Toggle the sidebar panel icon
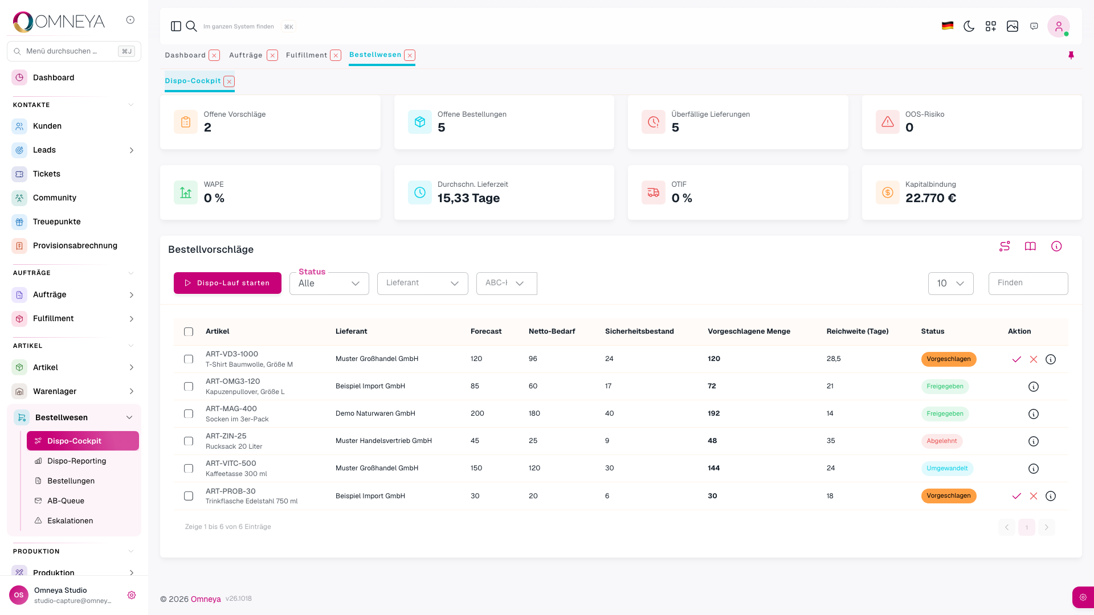Viewport: 1094px width, 615px height. pyautogui.click(x=176, y=26)
